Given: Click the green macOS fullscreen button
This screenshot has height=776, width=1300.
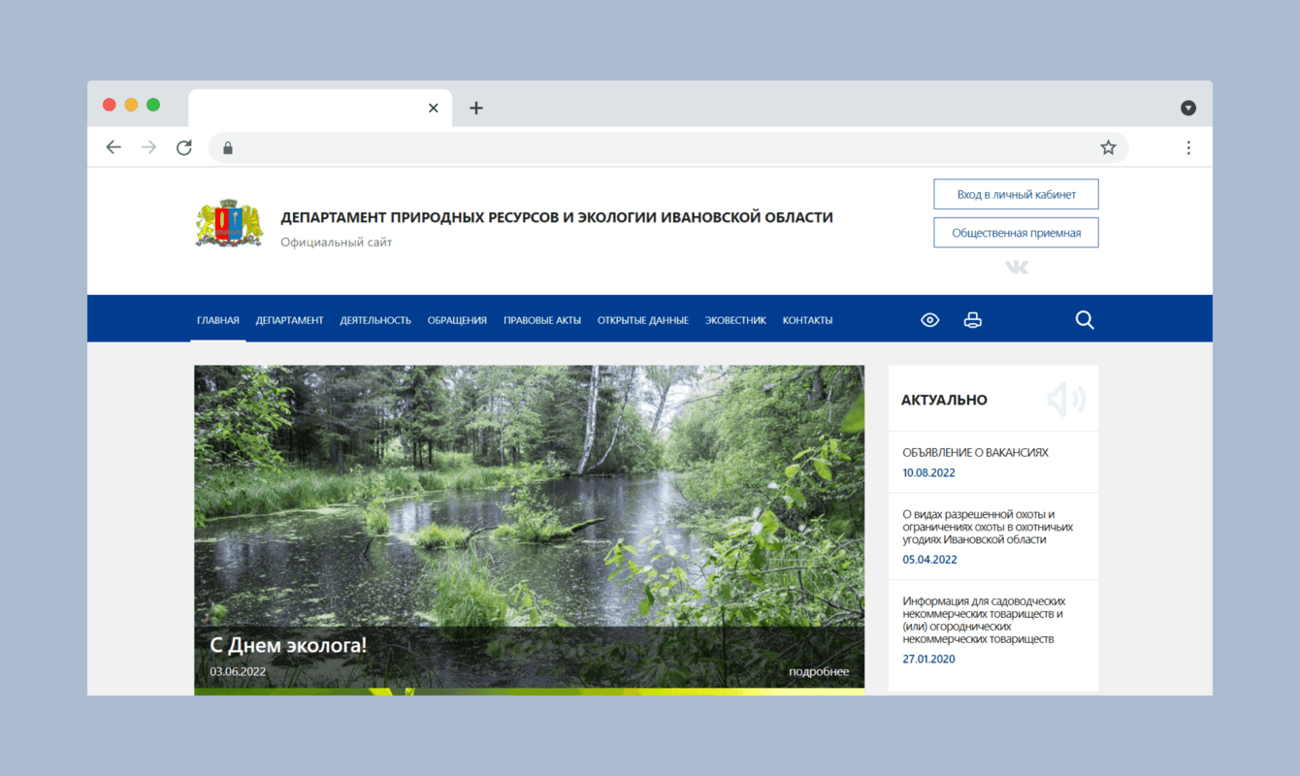Looking at the screenshot, I should pyautogui.click(x=153, y=105).
